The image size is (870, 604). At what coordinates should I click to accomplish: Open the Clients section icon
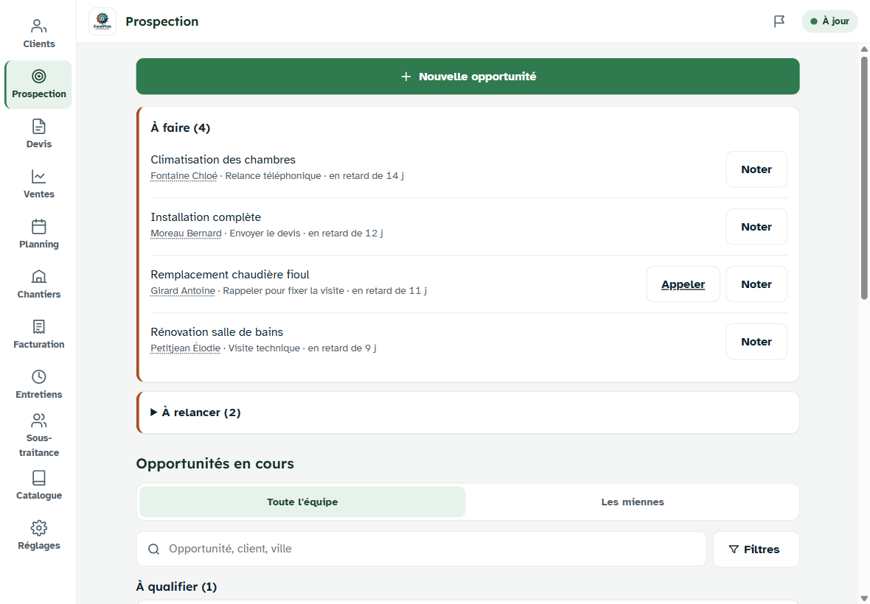39,26
